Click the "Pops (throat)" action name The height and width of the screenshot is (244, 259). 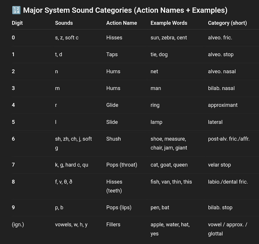click(x=122, y=165)
